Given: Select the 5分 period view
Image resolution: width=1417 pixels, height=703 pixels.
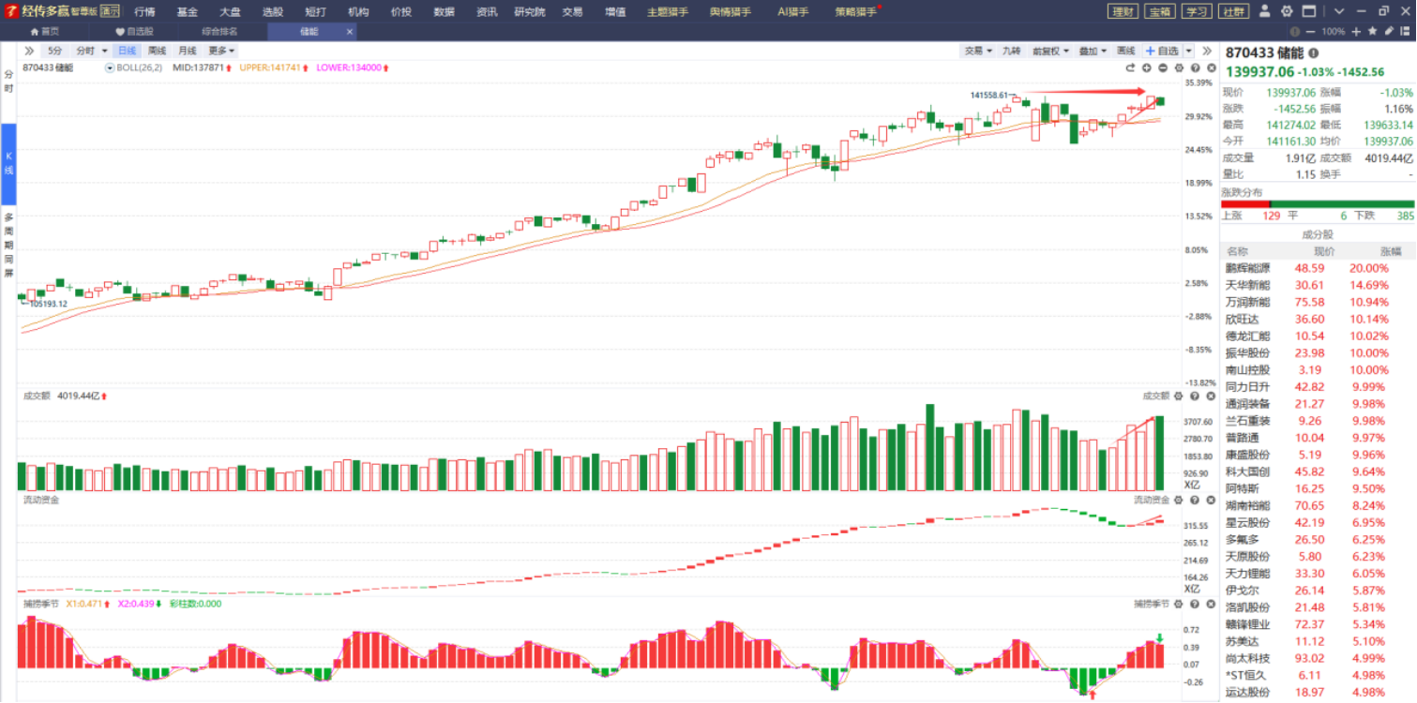Looking at the screenshot, I should [55, 51].
